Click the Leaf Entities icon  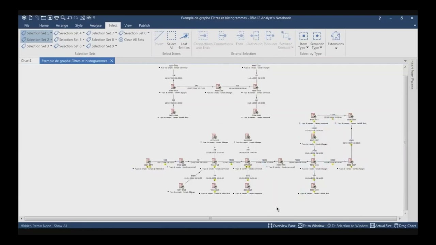184,36
